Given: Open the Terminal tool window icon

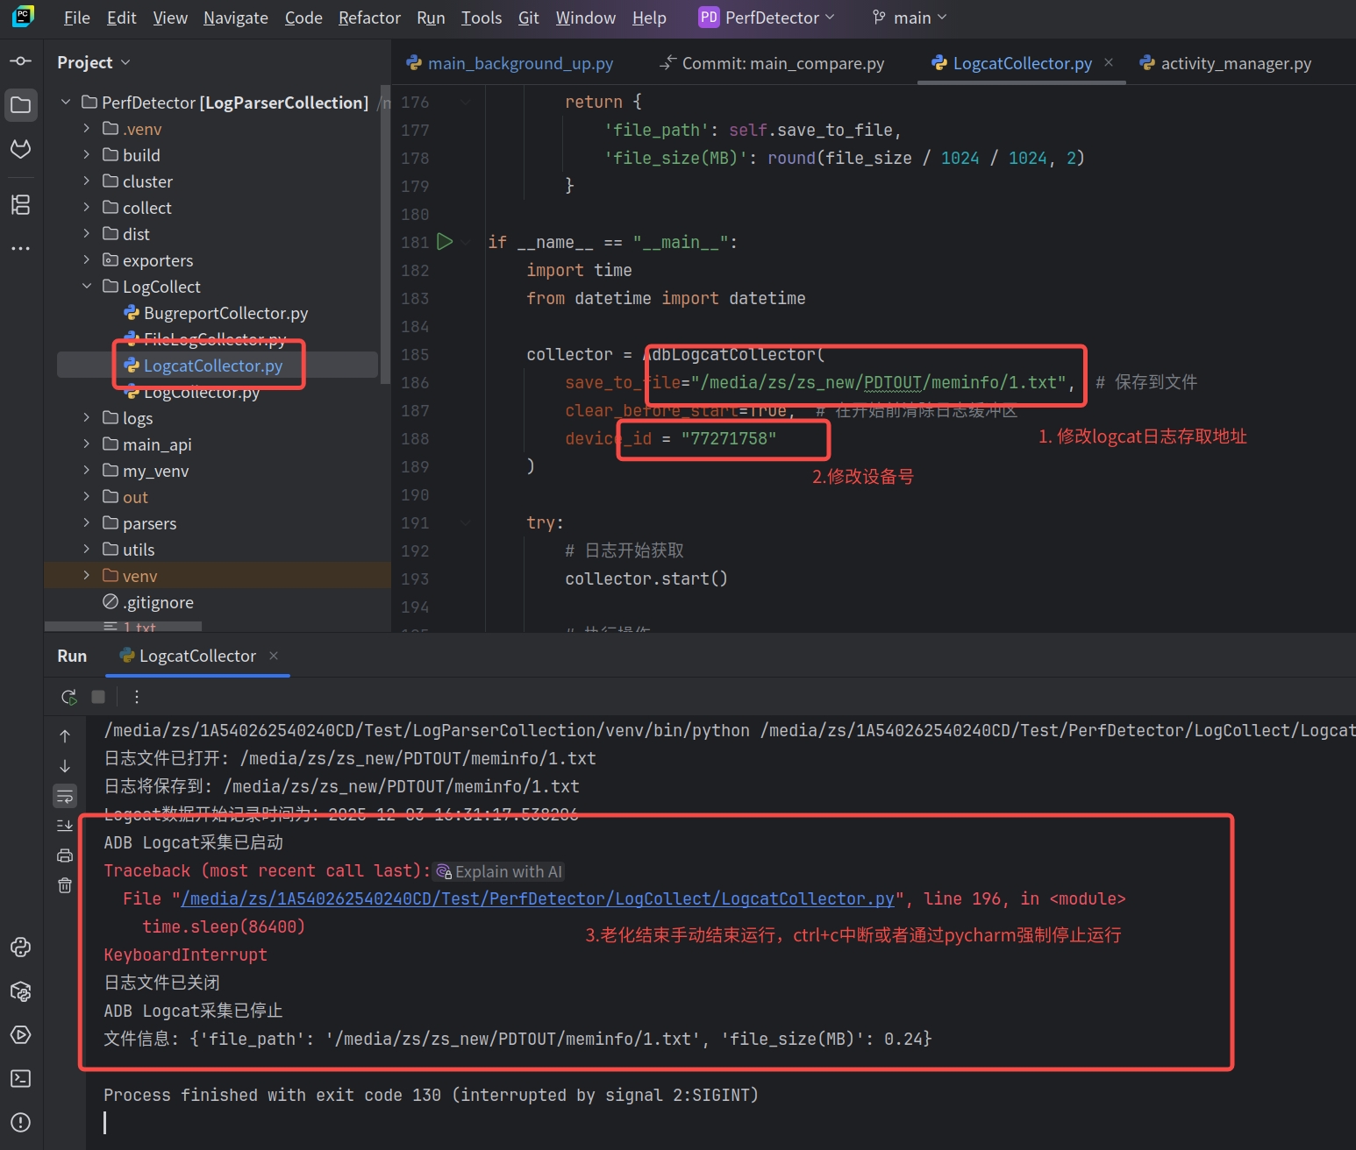Looking at the screenshot, I should (21, 1079).
